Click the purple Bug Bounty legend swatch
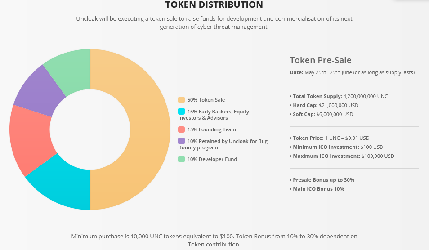Image resolution: width=429 pixels, height=250 pixels. (181, 141)
